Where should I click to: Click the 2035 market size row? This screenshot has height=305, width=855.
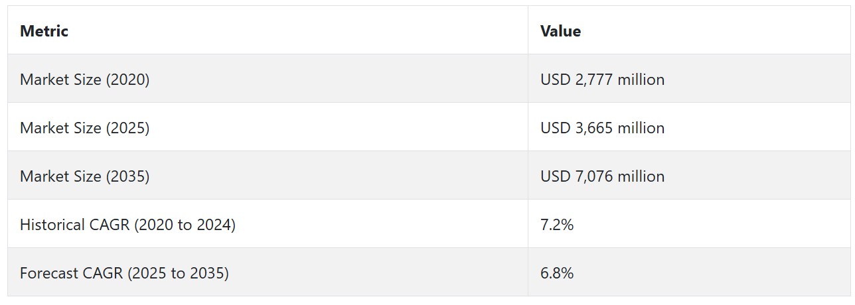pos(429,176)
